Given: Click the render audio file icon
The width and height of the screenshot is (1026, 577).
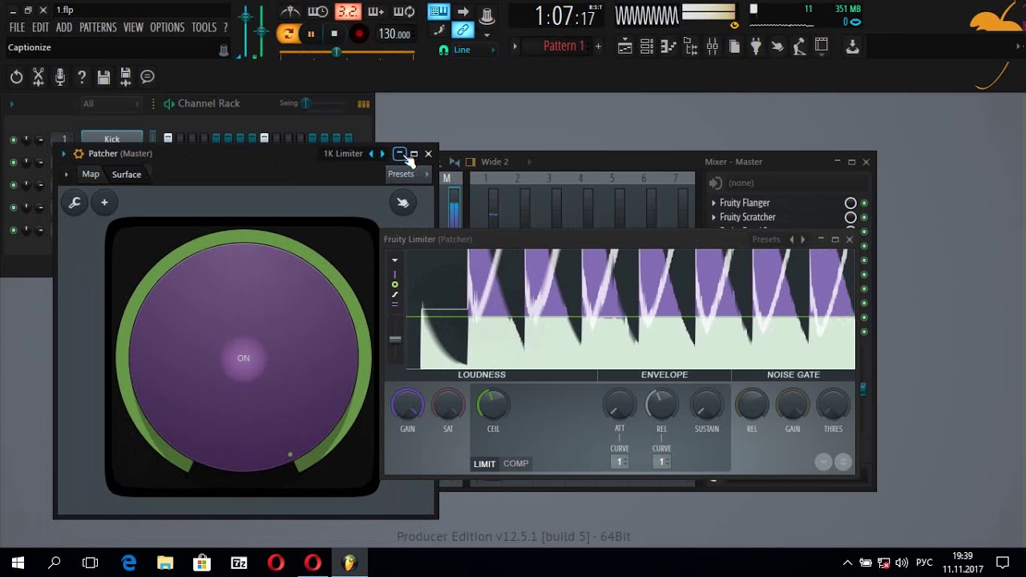Looking at the screenshot, I should [x=125, y=77].
